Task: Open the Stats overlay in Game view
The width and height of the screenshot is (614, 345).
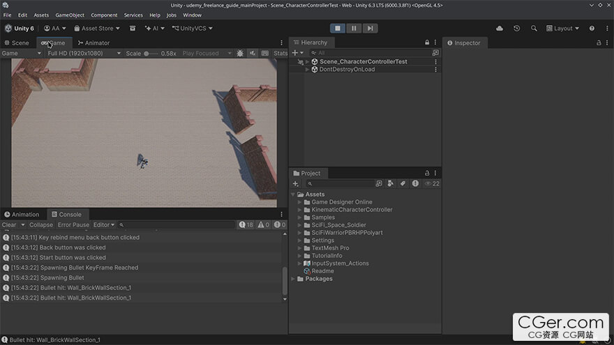Action: [280, 53]
